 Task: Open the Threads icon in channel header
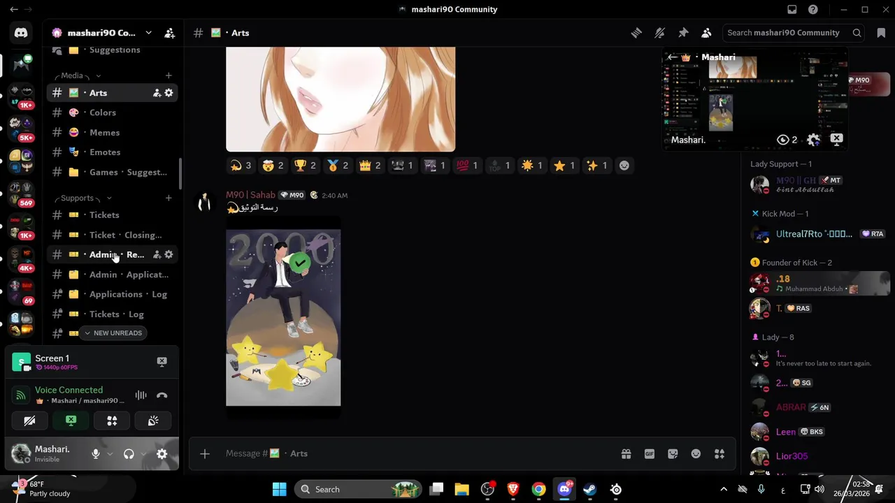(x=636, y=33)
